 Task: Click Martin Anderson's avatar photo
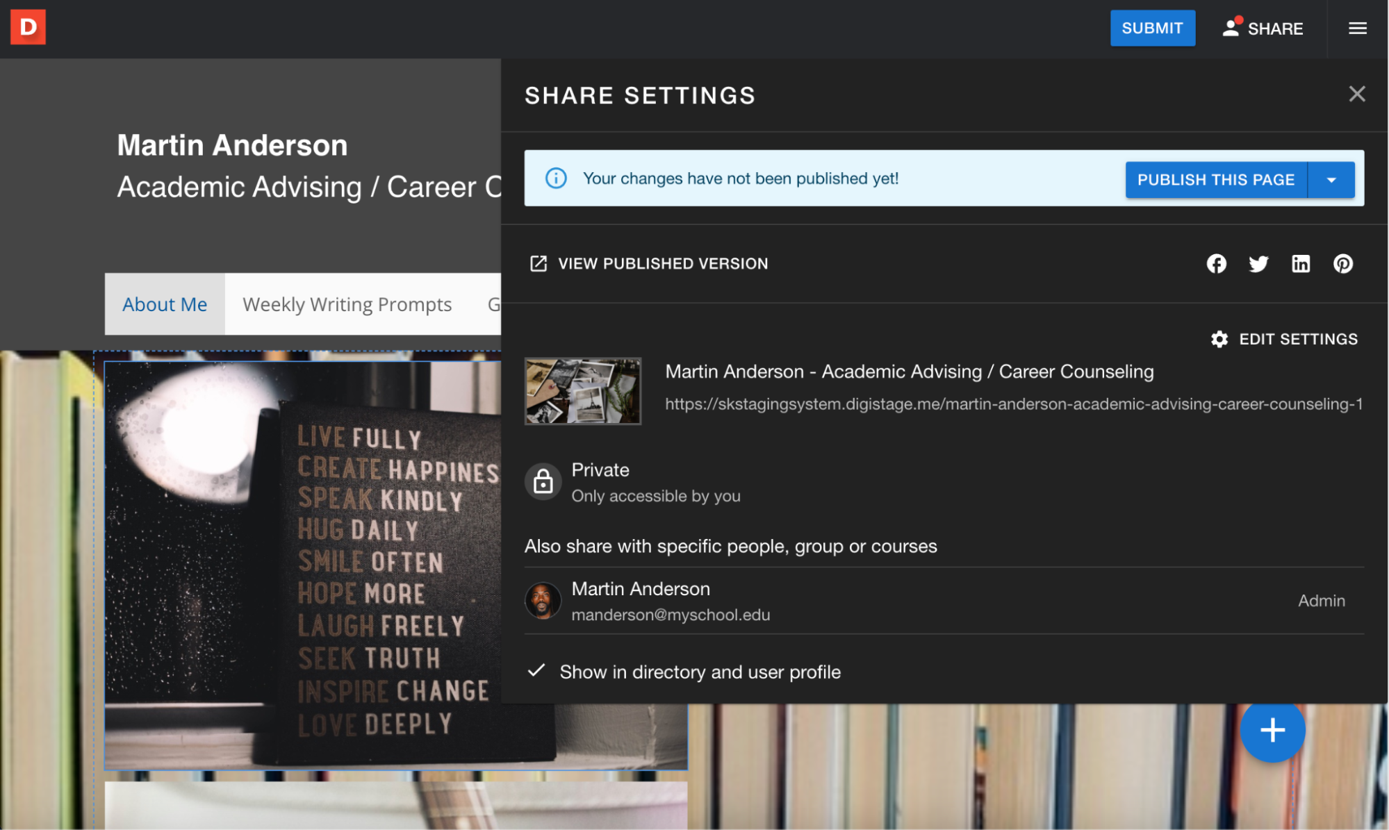pyautogui.click(x=543, y=601)
